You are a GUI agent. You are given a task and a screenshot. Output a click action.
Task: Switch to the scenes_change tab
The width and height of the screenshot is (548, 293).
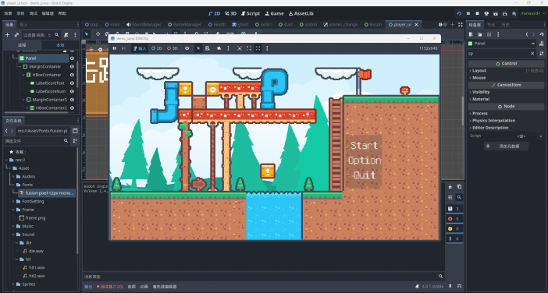pos(340,25)
